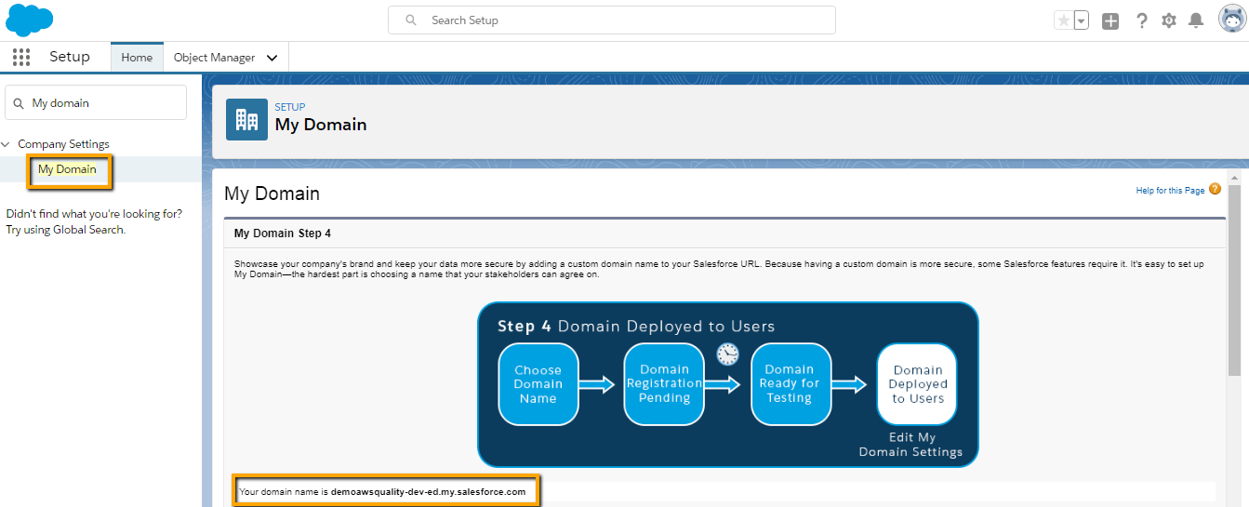Open the Object Manager dropdown chevron
Viewport: 1249px width, 507px height.
tap(272, 58)
